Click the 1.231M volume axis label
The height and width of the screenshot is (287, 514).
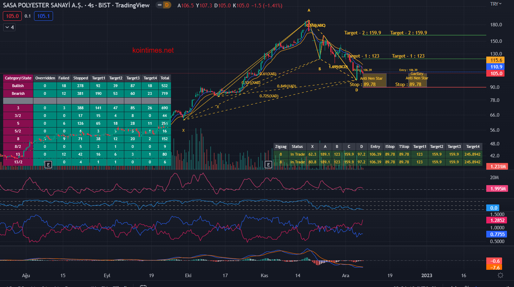pyautogui.click(x=497, y=167)
